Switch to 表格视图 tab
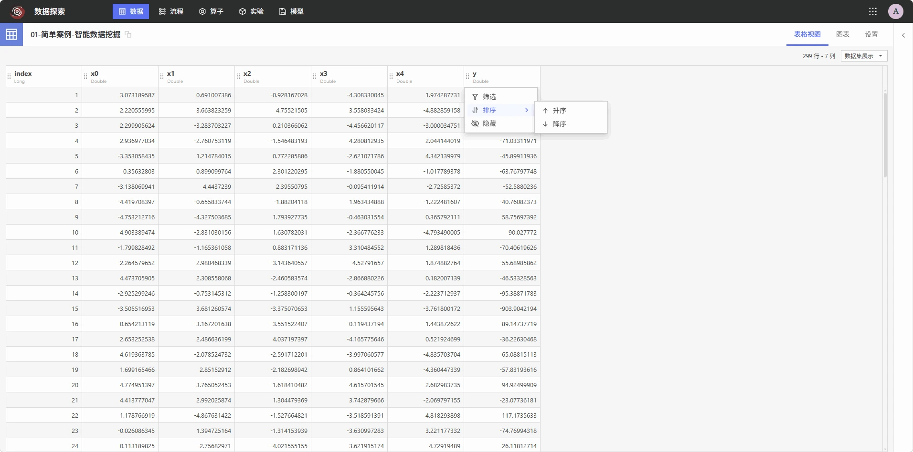 click(807, 34)
